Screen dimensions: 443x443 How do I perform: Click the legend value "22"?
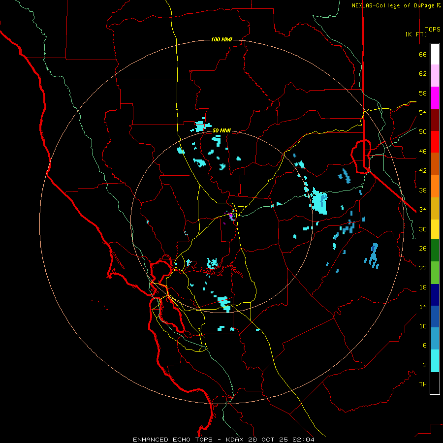click(x=423, y=268)
